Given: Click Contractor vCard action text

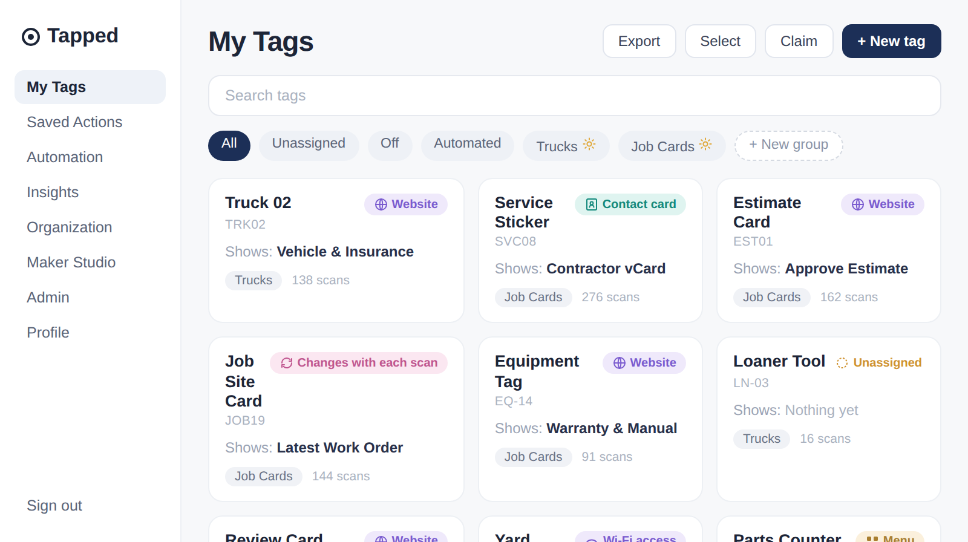Looking at the screenshot, I should pos(606,269).
